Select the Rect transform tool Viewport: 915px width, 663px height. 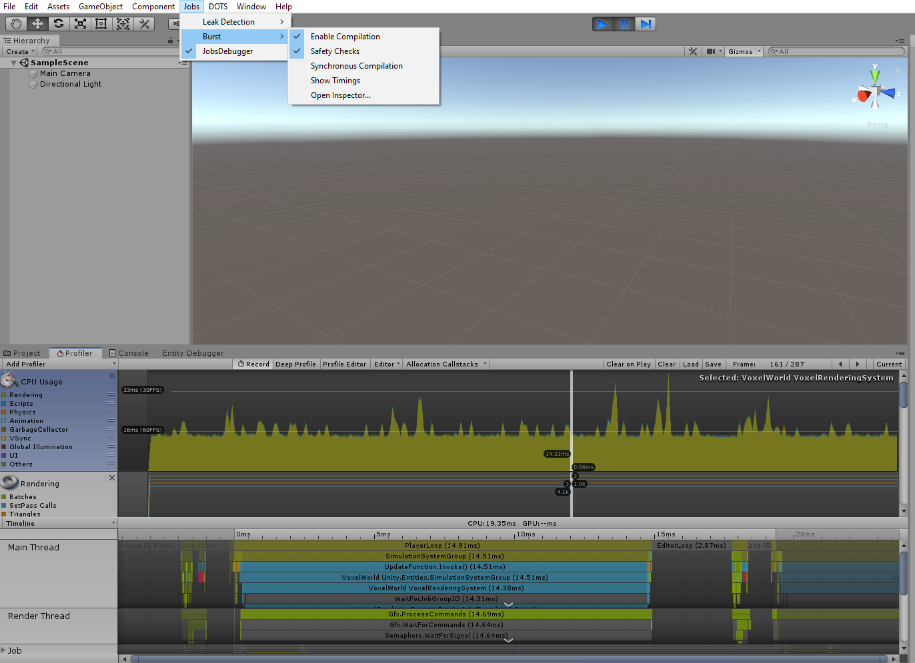pos(101,24)
